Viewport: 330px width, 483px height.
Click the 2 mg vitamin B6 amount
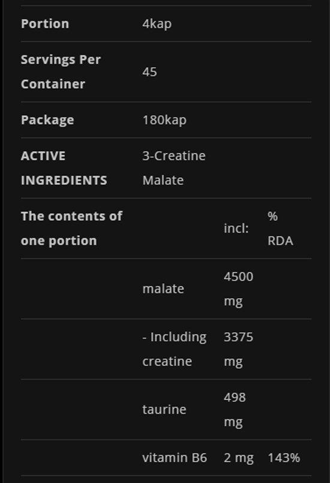[x=239, y=458]
